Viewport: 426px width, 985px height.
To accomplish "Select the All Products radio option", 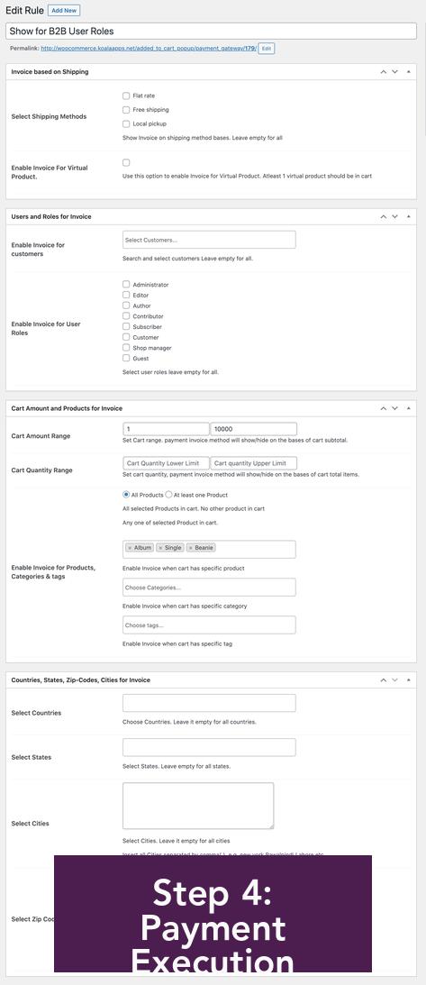I will point(126,495).
